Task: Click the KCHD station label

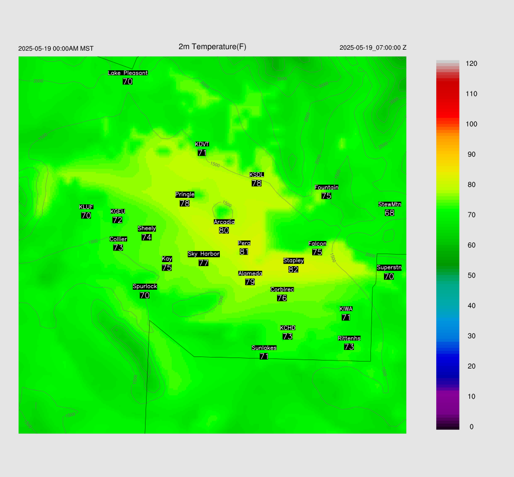Action: click(288, 328)
